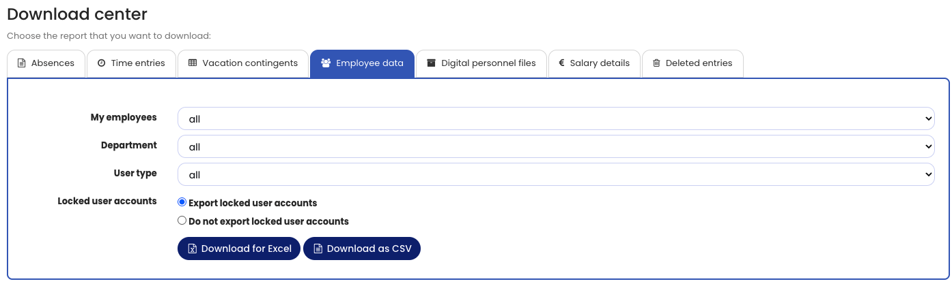Screen dimensions: 952x288
Task: Expand the Department dropdown
Action: (555, 146)
